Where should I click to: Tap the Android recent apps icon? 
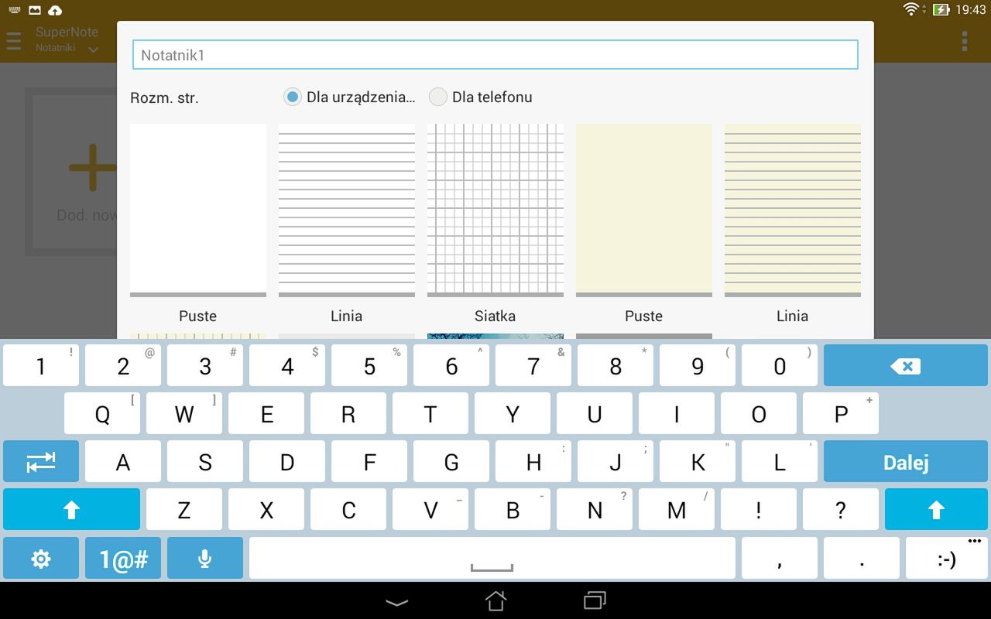595,600
